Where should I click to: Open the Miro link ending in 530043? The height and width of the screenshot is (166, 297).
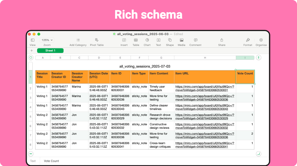click(x=204, y=107)
